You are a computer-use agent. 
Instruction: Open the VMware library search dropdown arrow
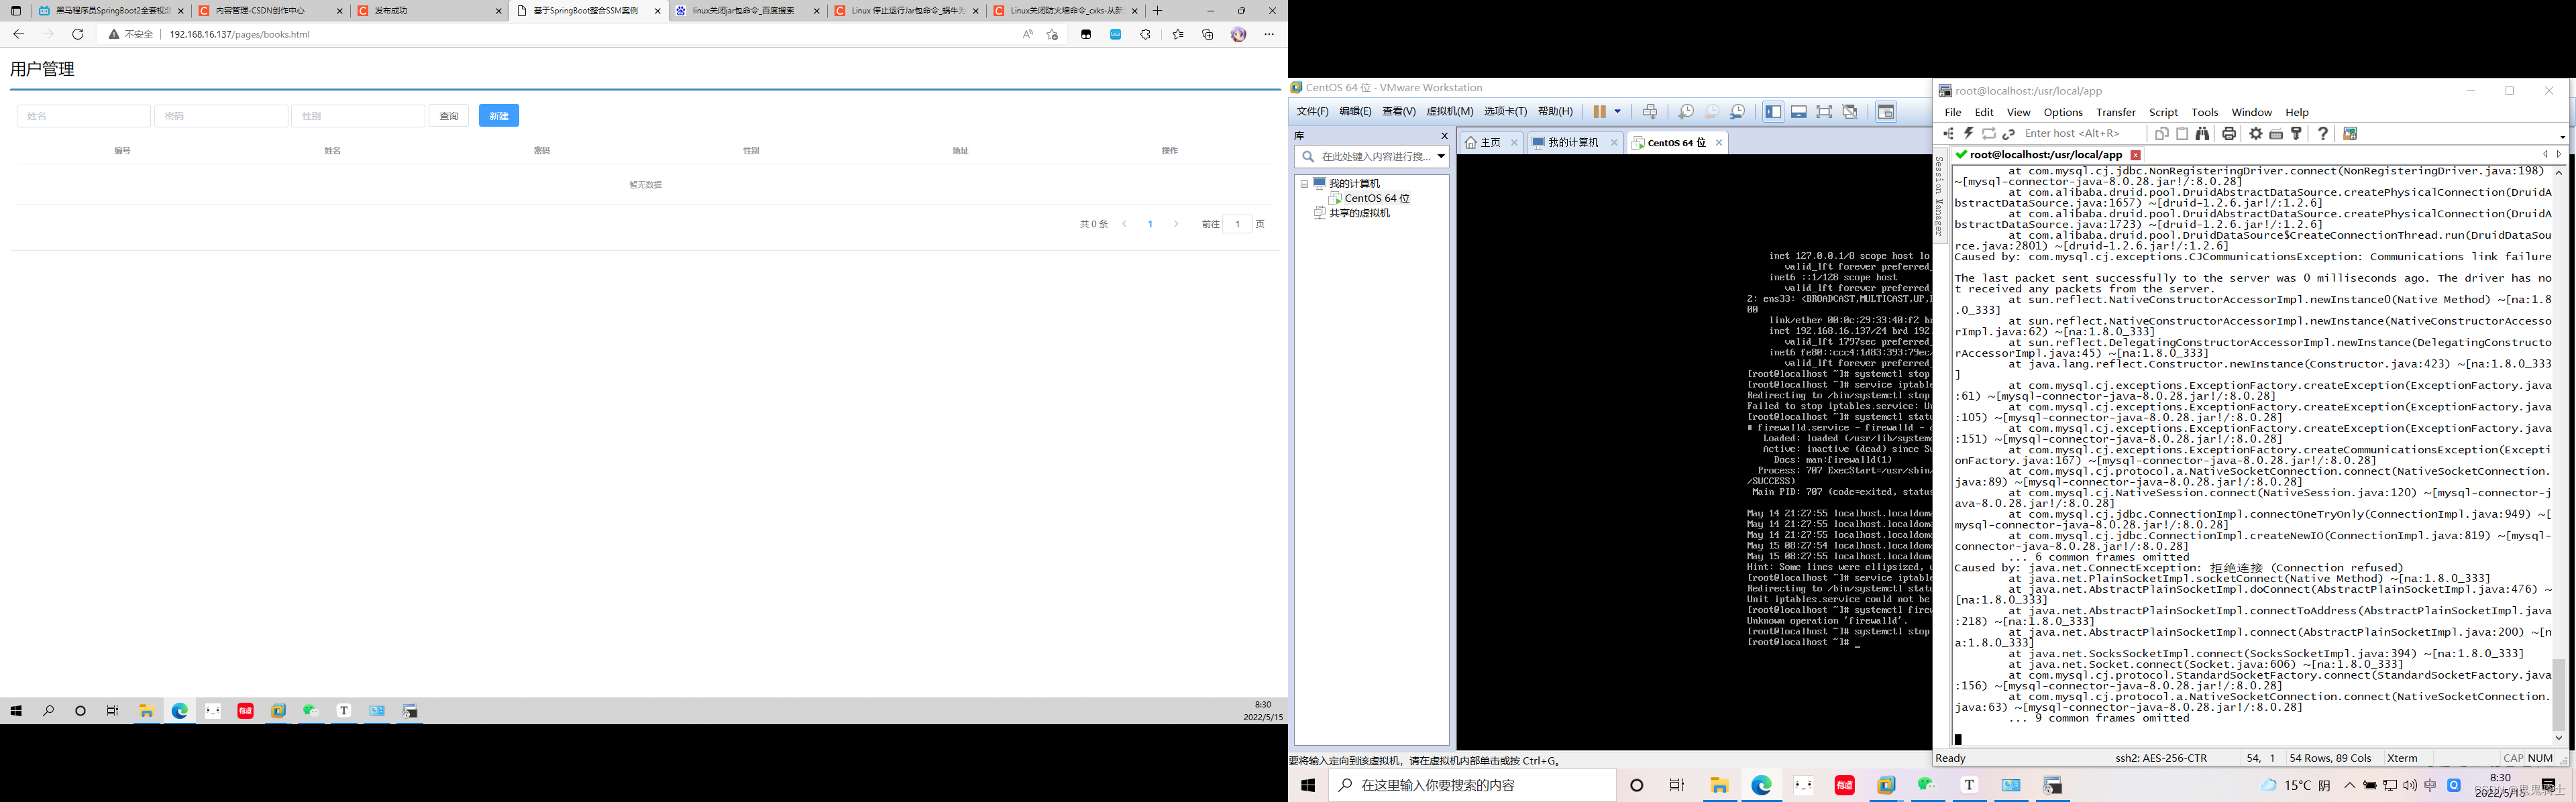tap(1441, 157)
